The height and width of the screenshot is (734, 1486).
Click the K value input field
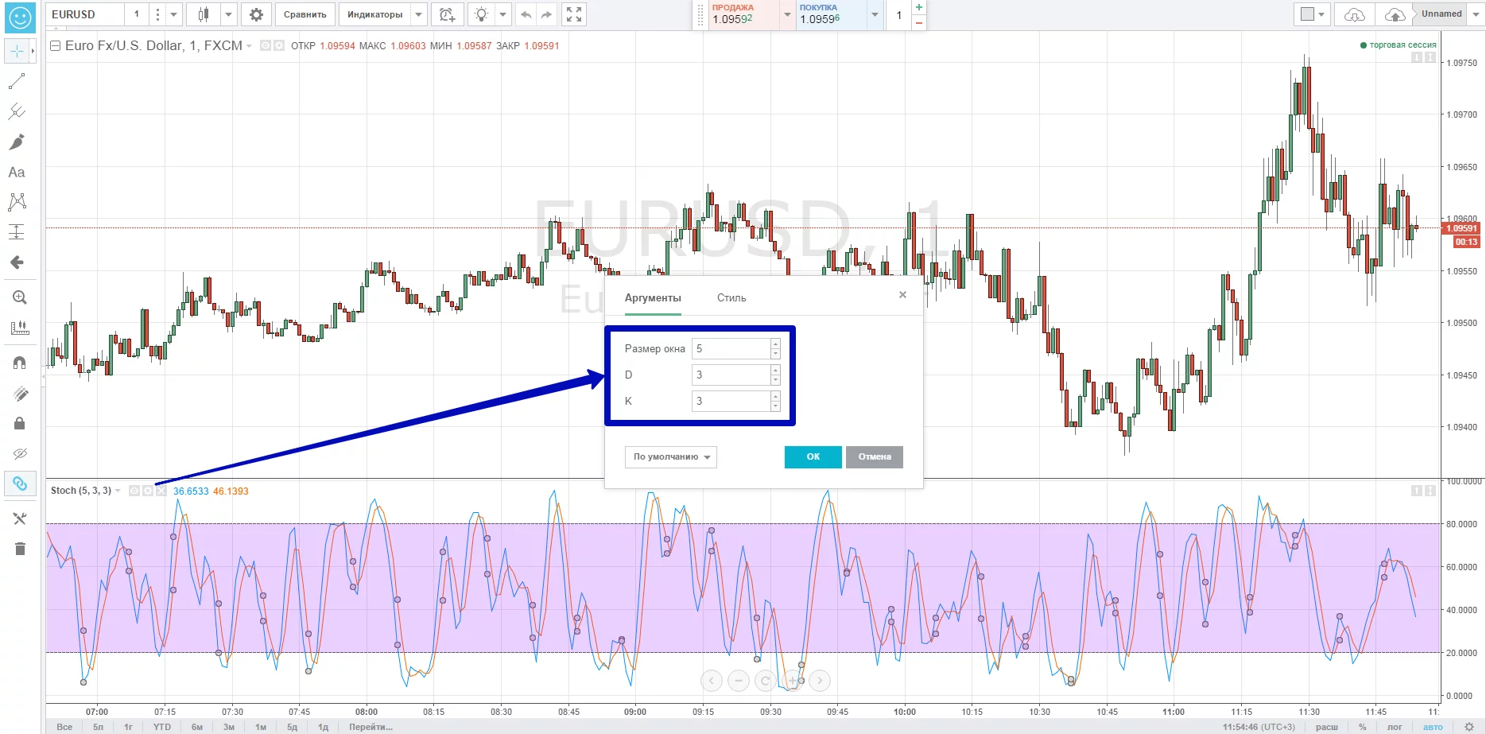(731, 401)
